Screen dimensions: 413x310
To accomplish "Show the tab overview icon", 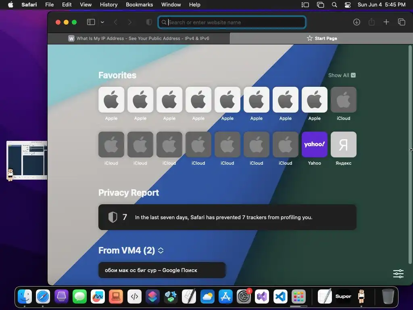I will [x=401, y=22].
